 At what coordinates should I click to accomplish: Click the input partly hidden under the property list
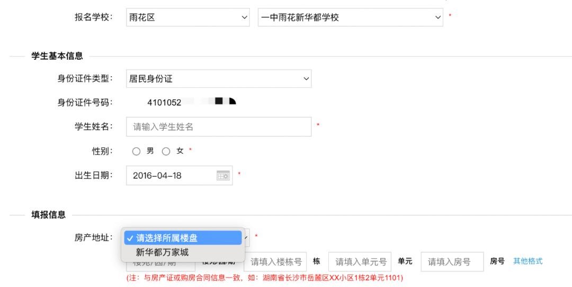coord(160,264)
